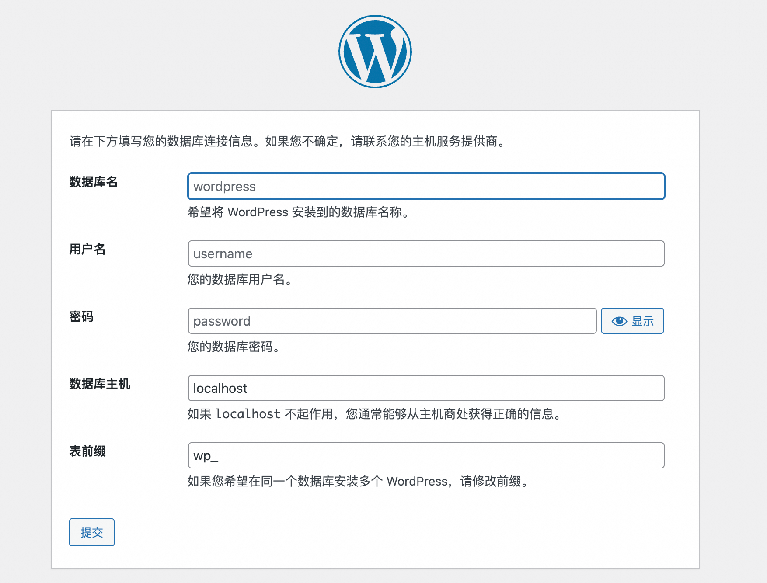Click the 用户名 label

pyautogui.click(x=87, y=249)
